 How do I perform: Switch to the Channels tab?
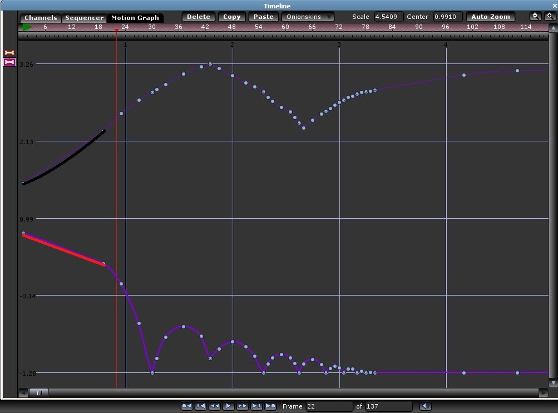click(41, 17)
